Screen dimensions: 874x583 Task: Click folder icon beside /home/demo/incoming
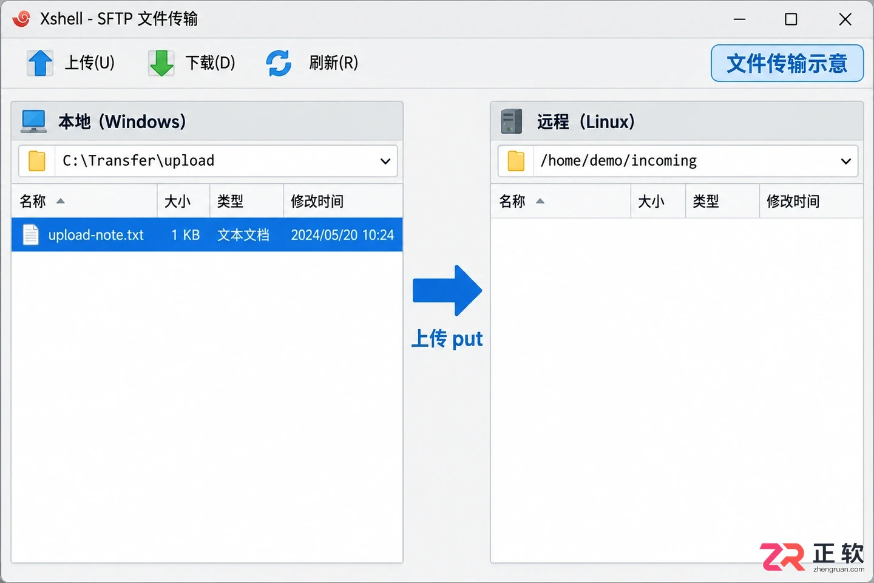click(x=516, y=161)
